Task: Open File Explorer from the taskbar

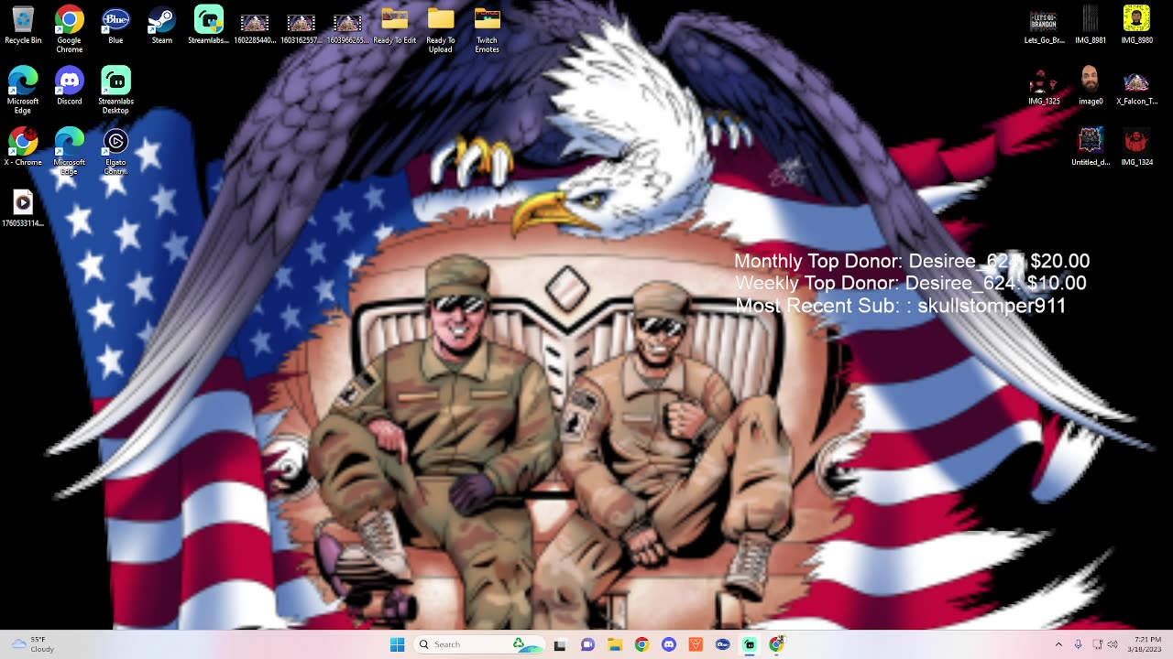Action: coord(615,644)
